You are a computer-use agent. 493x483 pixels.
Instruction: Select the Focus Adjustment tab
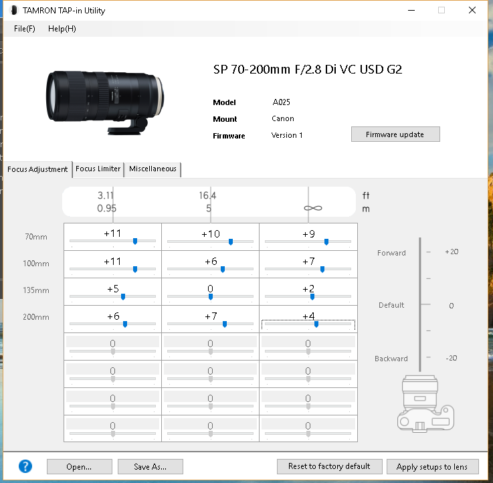[37, 169]
